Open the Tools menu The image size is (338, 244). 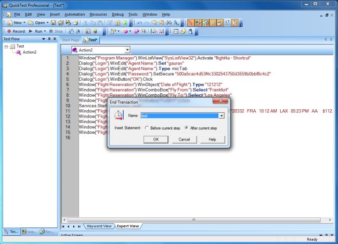click(x=133, y=15)
